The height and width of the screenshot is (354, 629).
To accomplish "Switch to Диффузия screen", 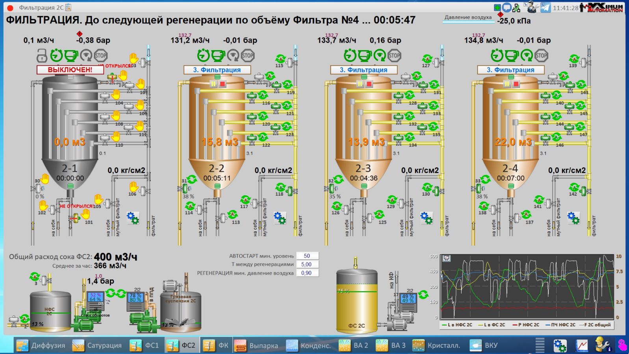I will 41,345.
